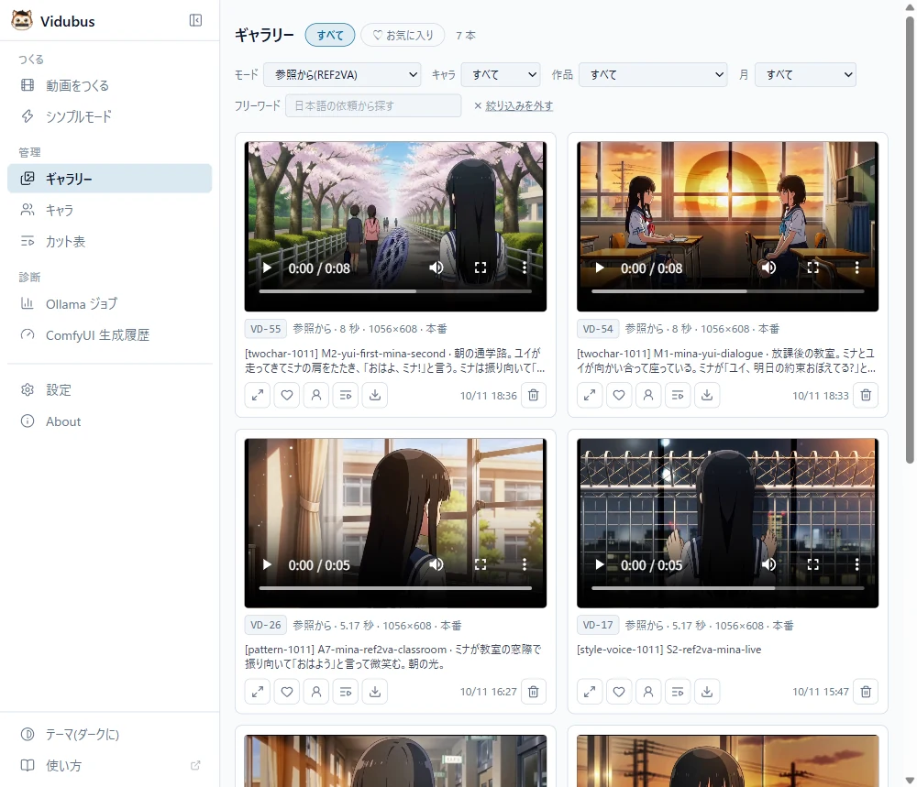Open character icon on VD-55 card
Viewport: 917px width, 787px height.
pyautogui.click(x=316, y=395)
